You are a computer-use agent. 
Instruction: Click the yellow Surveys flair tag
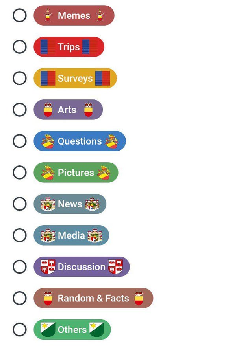75,78
